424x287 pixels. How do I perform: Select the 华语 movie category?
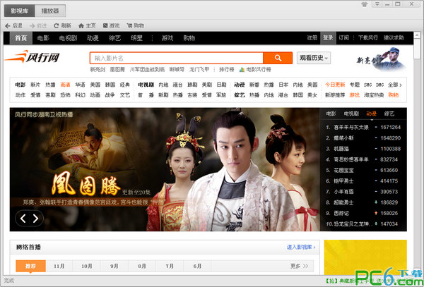(81, 85)
